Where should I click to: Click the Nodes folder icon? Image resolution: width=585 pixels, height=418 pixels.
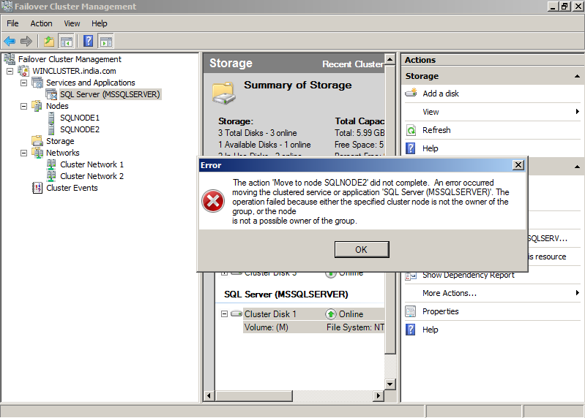coord(37,106)
